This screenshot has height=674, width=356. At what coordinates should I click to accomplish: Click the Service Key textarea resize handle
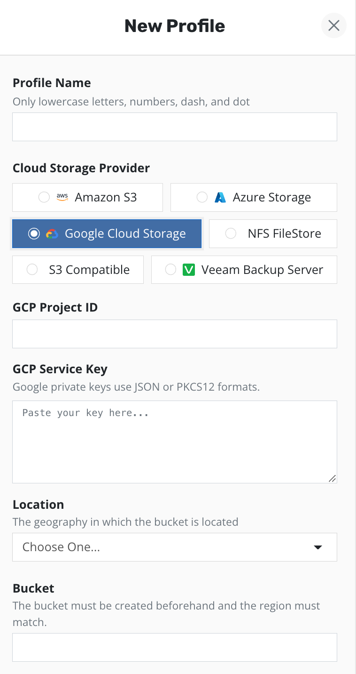(x=332, y=478)
